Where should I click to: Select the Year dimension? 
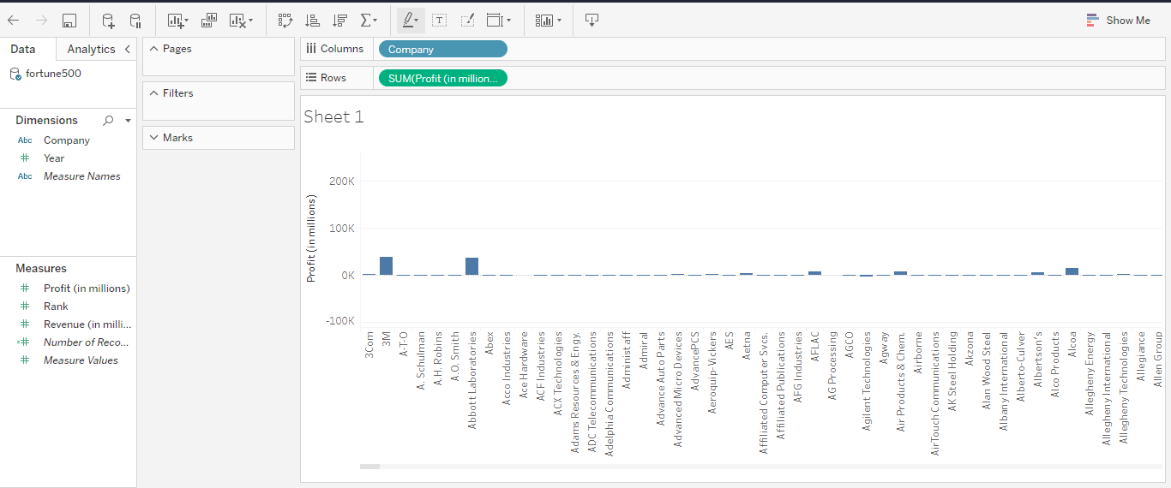pos(54,158)
